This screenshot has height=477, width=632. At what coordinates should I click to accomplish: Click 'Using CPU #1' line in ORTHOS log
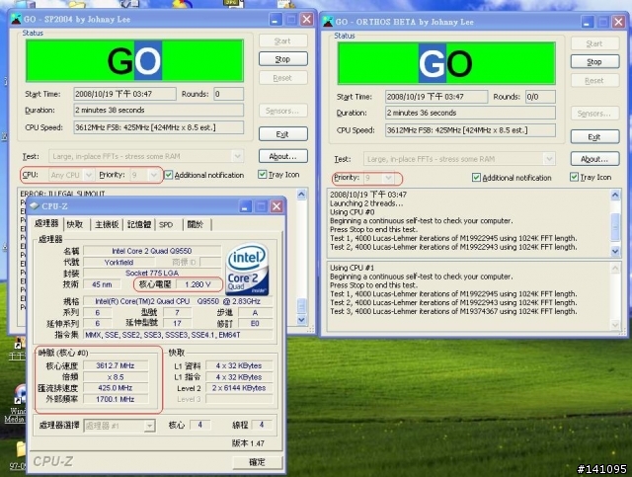coord(353,268)
